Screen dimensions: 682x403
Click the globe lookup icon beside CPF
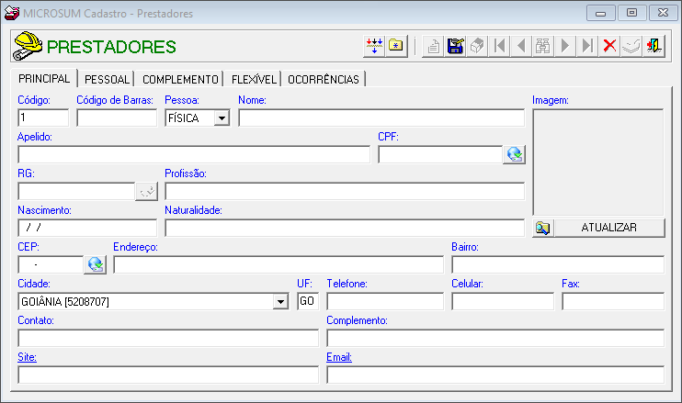[514, 154]
